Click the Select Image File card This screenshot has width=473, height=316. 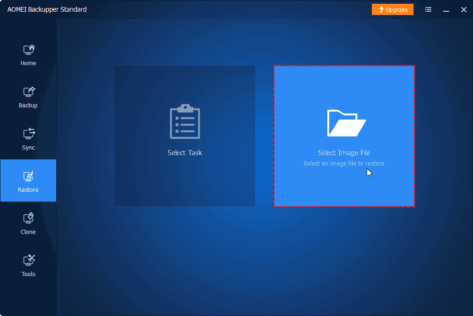[344, 136]
